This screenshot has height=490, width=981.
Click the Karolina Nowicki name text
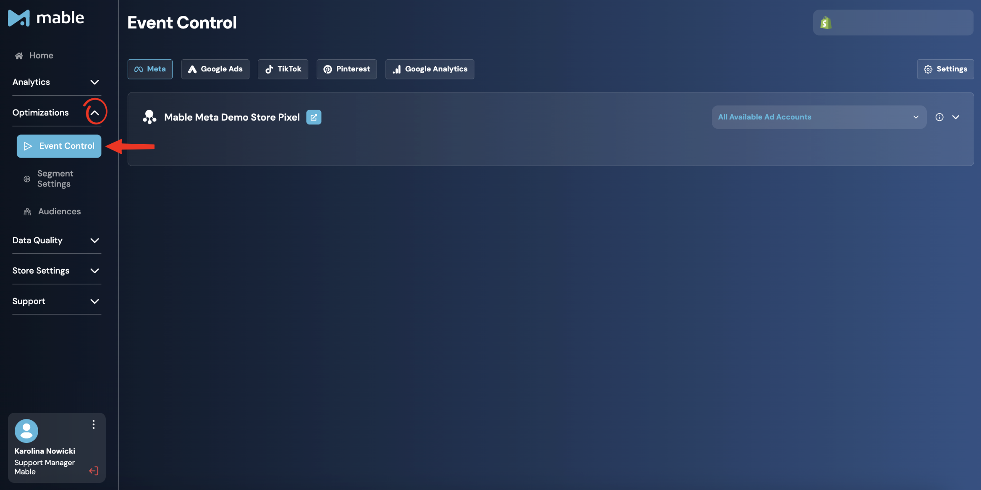point(45,451)
